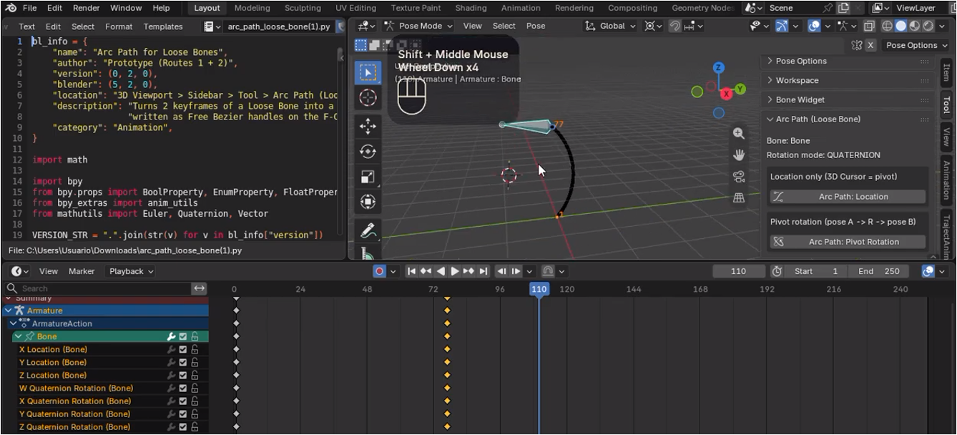Select the Select Box tool in the viewport toolbar
Screen dimensions: 957x435
(x=368, y=72)
